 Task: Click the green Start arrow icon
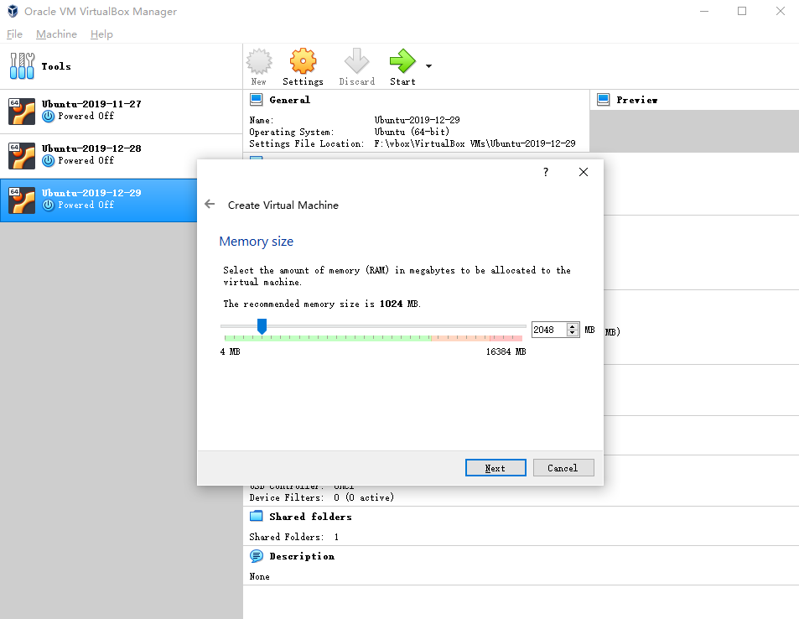click(x=402, y=62)
